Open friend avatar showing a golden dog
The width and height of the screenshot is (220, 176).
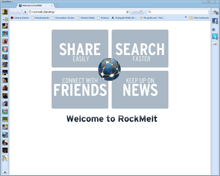(x=5, y=158)
